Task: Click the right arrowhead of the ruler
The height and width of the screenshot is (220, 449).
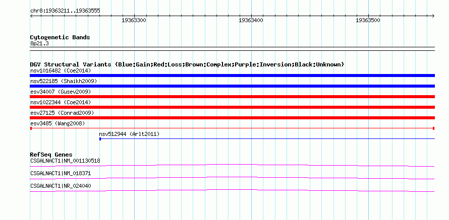Action: click(x=433, y=16)
